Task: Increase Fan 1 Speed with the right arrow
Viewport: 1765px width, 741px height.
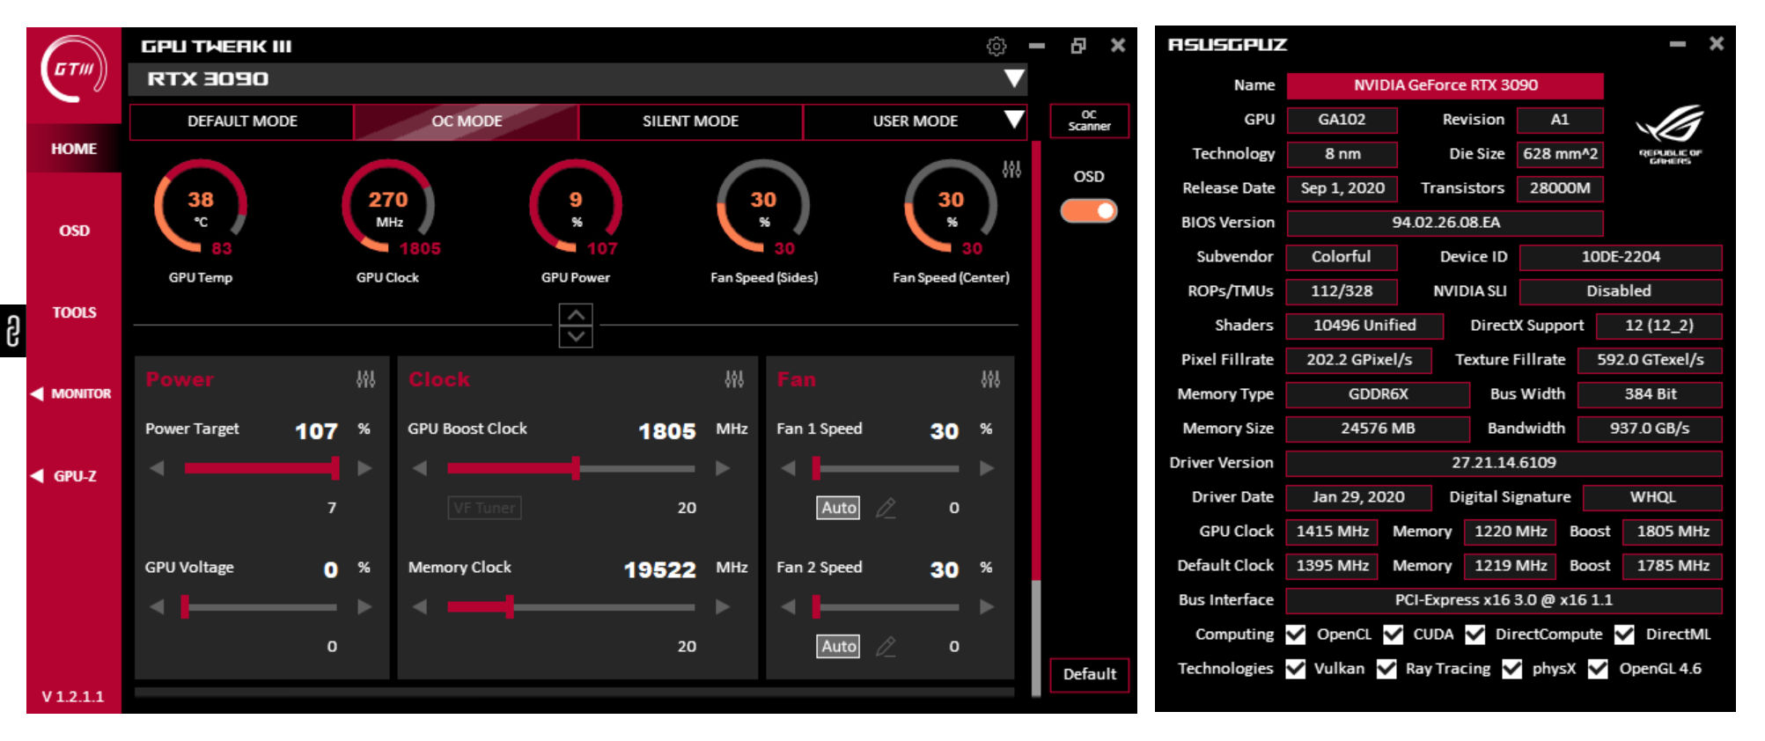Action: point(987,468)
